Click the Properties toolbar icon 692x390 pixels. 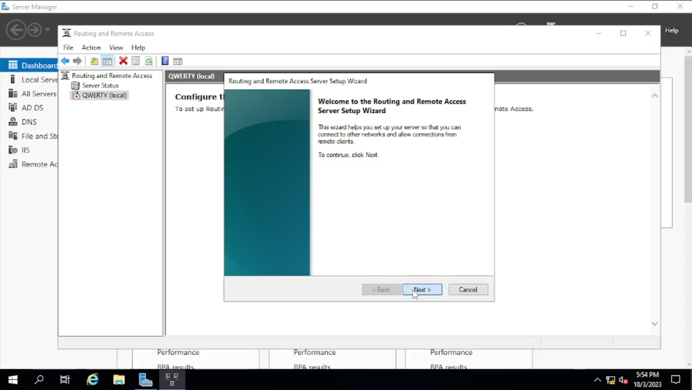135,61
